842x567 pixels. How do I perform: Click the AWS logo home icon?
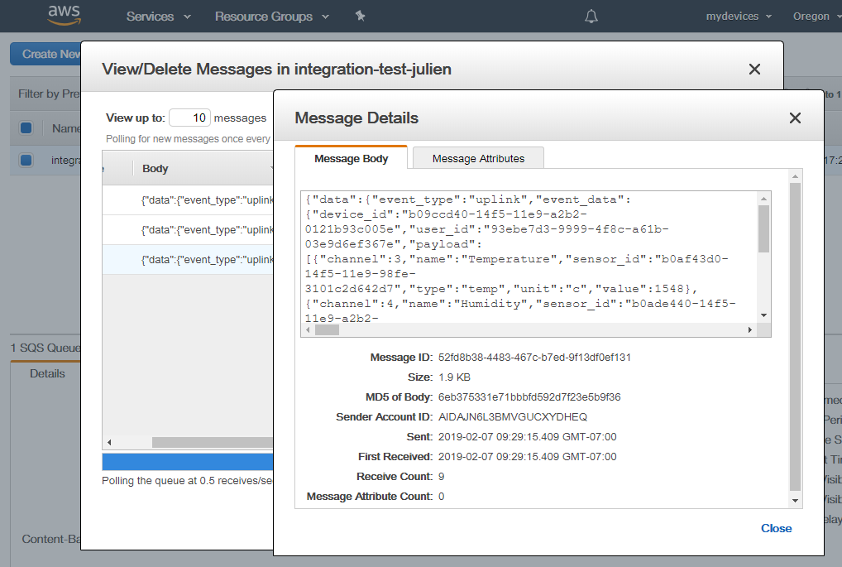tap(64, 16)
